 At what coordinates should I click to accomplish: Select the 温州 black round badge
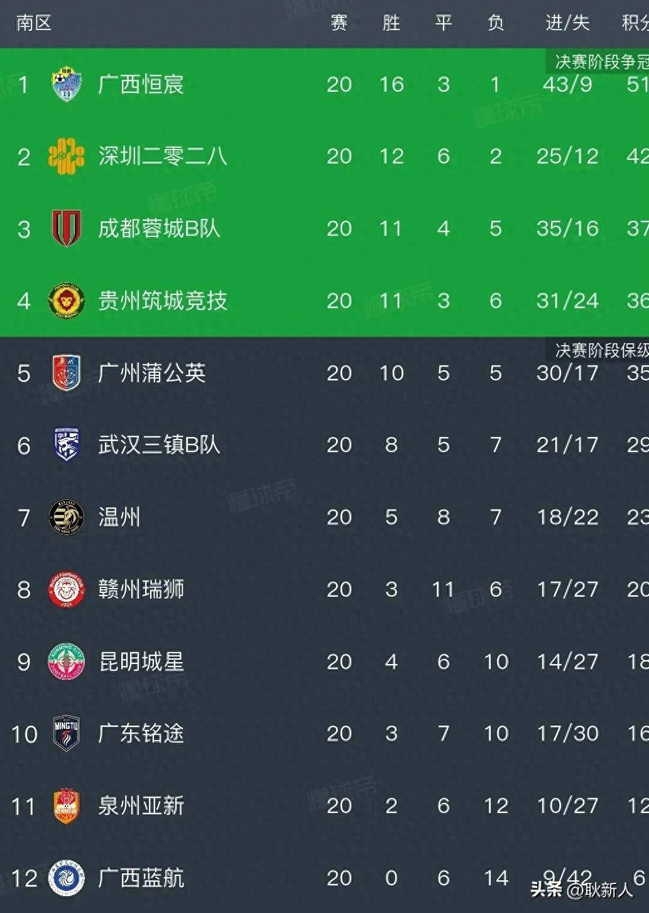[67, 517]
